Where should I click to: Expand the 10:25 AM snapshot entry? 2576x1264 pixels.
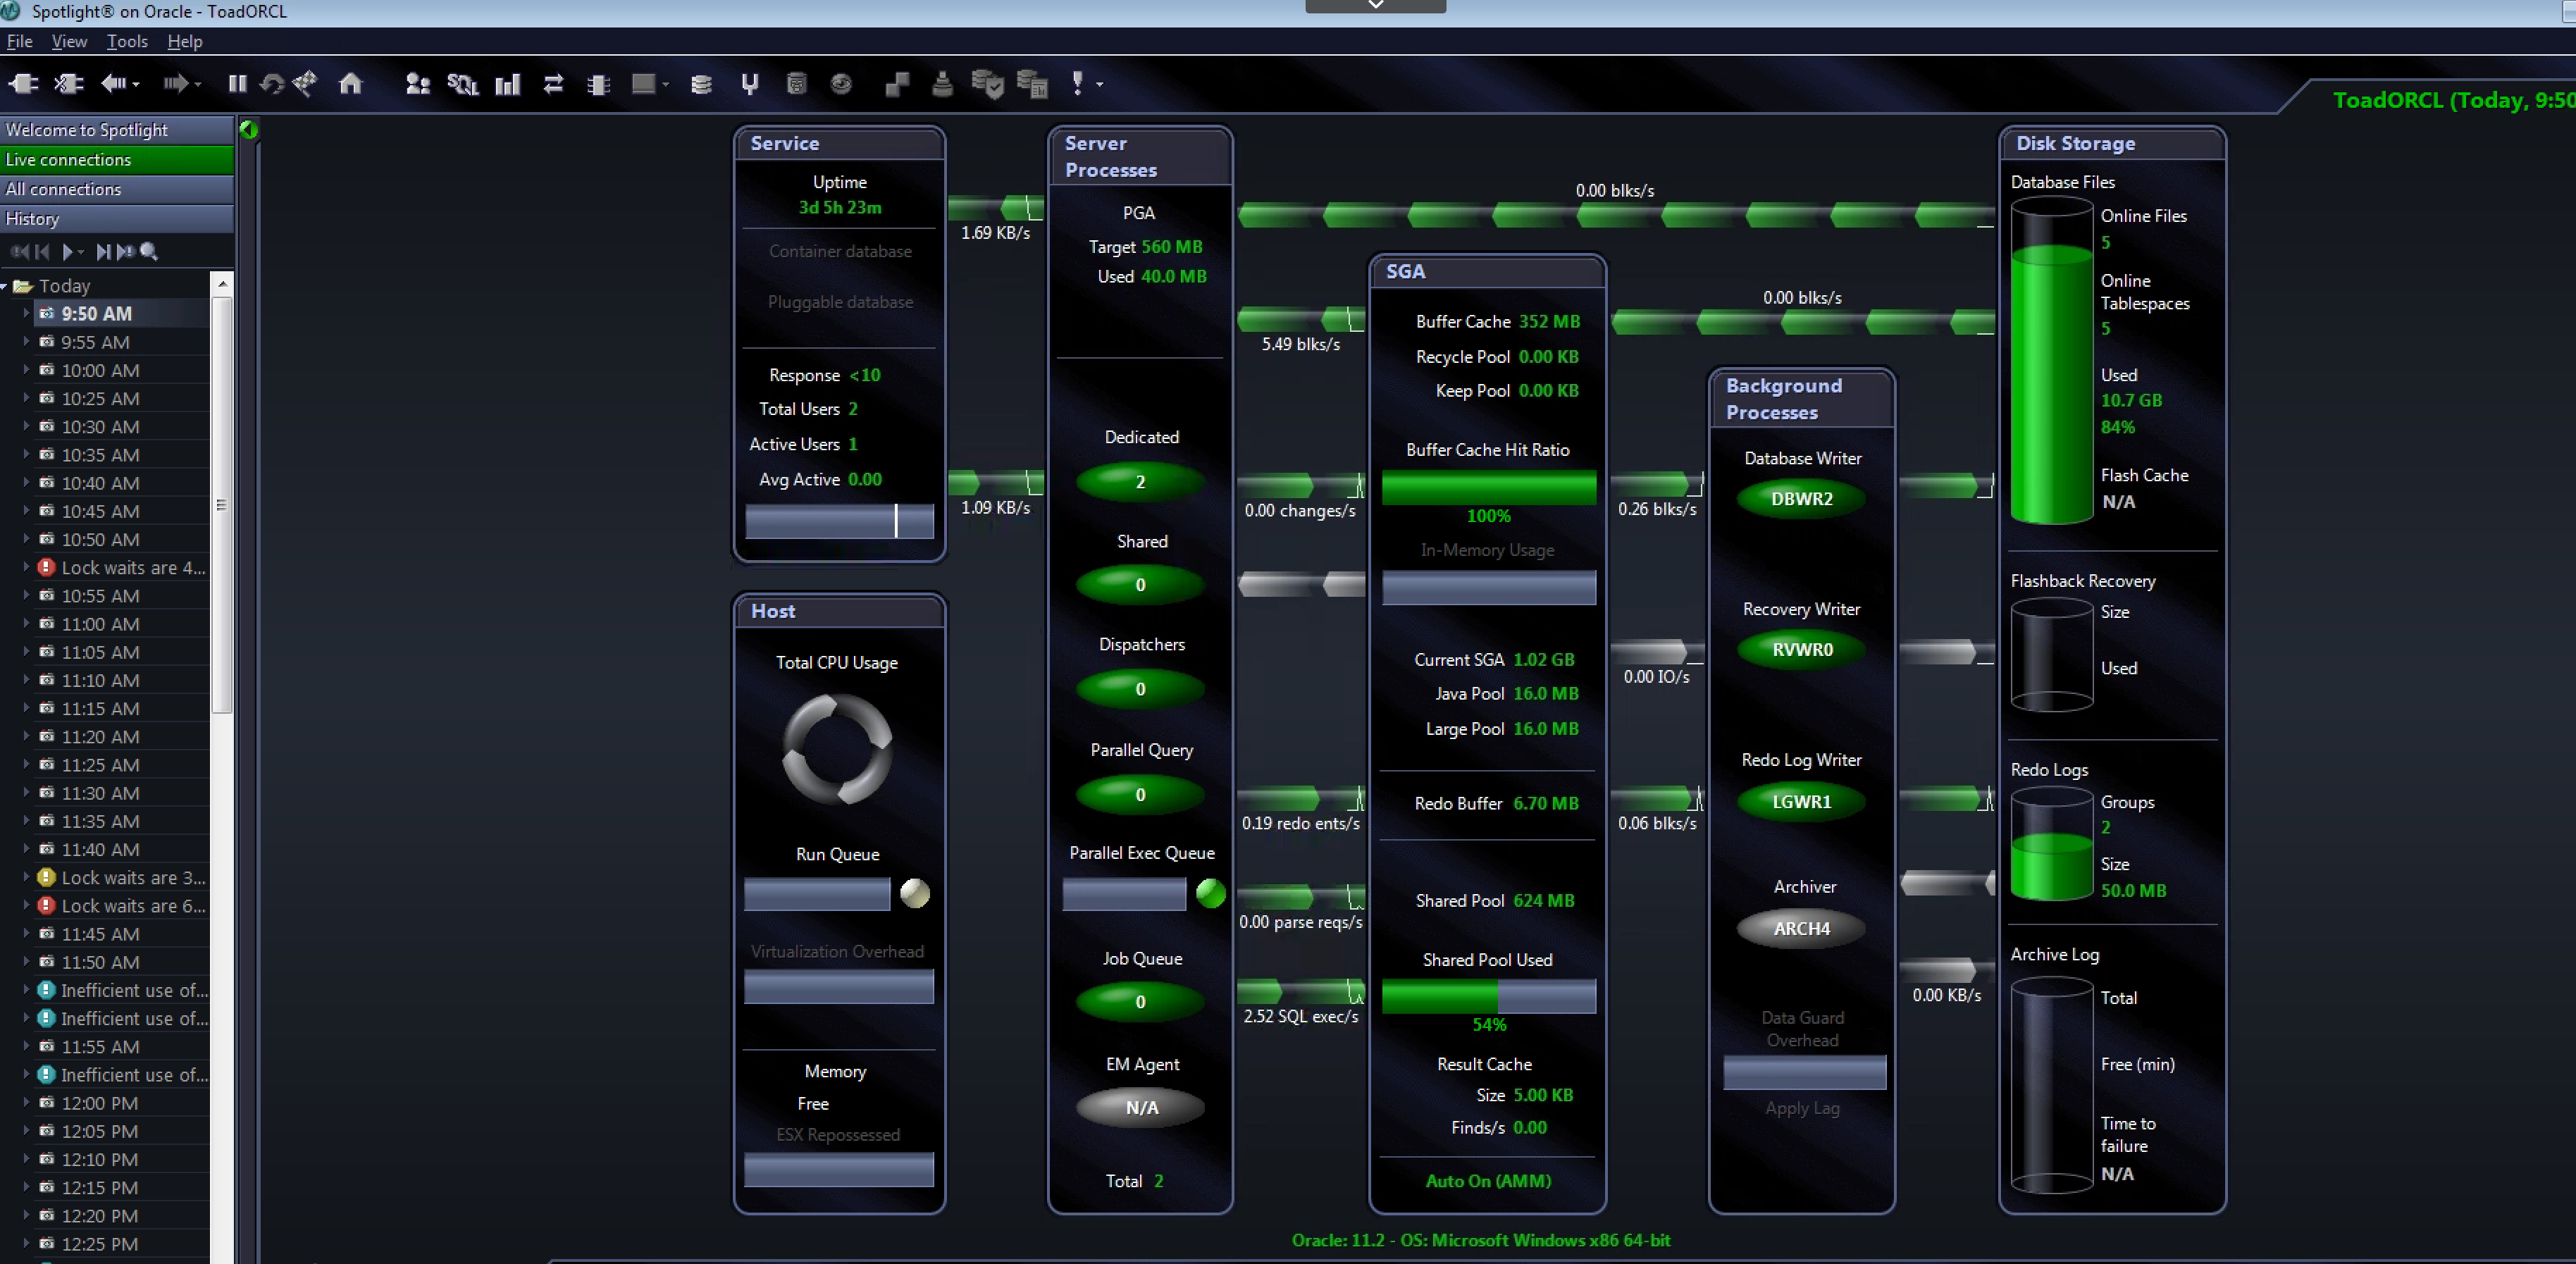(26, 398)
